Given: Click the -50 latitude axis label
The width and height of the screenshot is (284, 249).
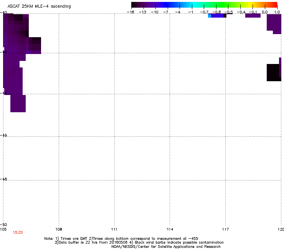Looking at the screenshot, I should point(3,224).
